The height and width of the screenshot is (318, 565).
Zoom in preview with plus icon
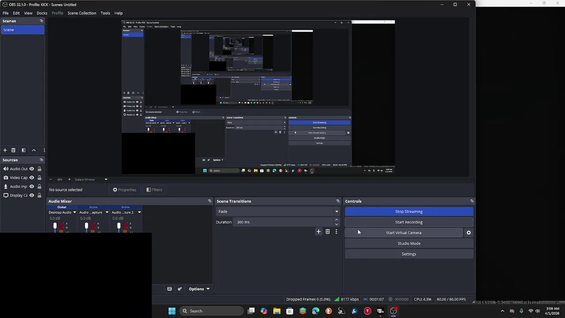pyautogui.click(x=69, y=179)
